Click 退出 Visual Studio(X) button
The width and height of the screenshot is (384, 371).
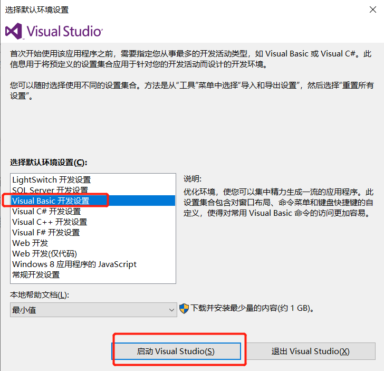point(310,351)
